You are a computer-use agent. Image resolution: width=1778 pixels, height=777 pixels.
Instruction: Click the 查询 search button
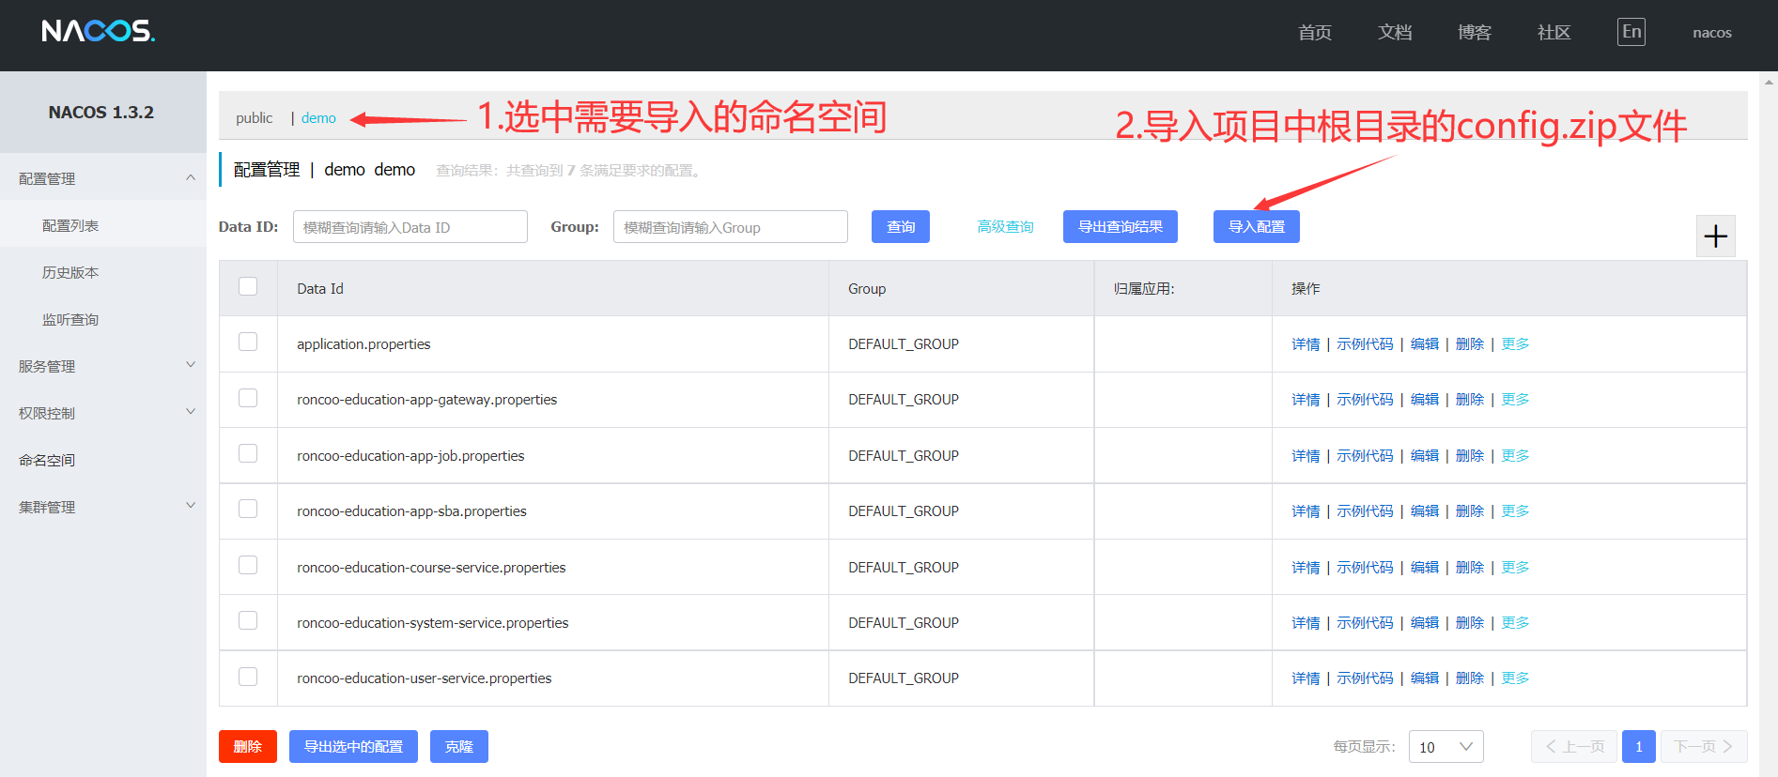coord(901,227)
